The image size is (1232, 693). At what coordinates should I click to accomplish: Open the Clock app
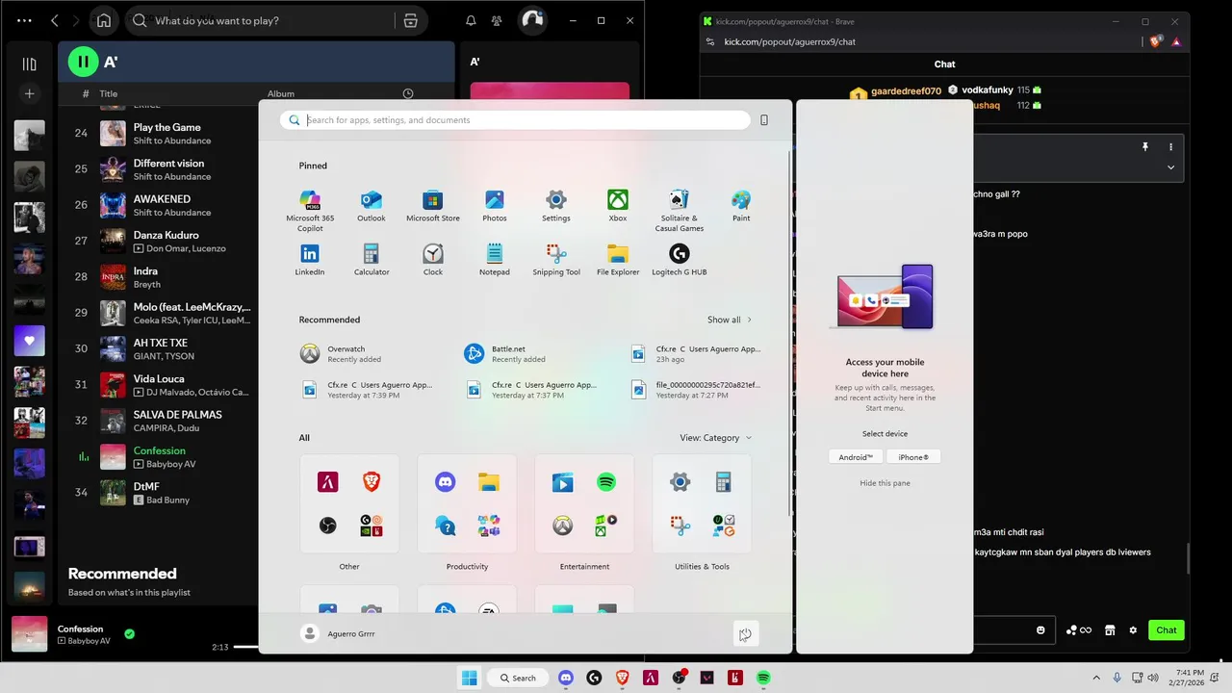pyautogui.click(x=433, y=260)
